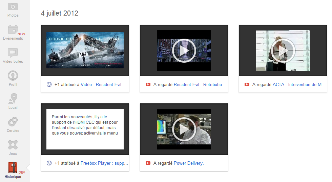Open the Photos camera icon in sidebar
Viewport: 332px width, 182px height.
(13, 6)
